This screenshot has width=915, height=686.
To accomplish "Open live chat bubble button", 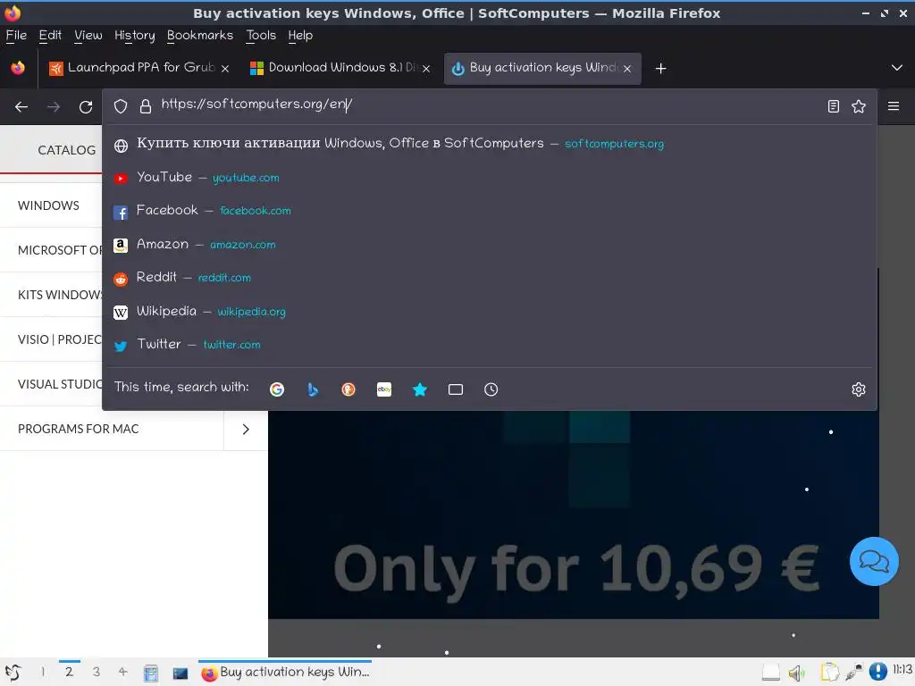I will click(x=874, y=561).
